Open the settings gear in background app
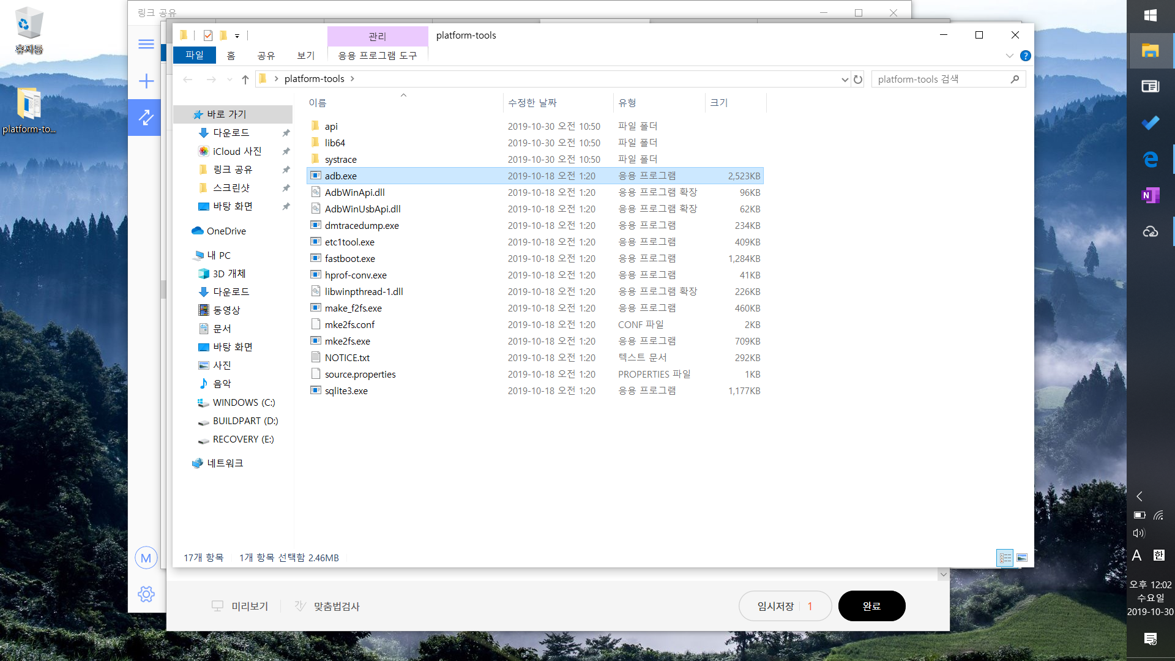The width and height of the screenshot is (1175, 661). click(146, 594)
